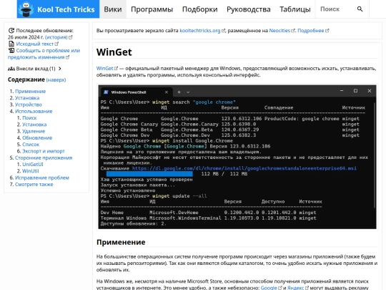Screen dimensions: 386x290
Task: Click the search magnifier icon
Action: [360, 9]
